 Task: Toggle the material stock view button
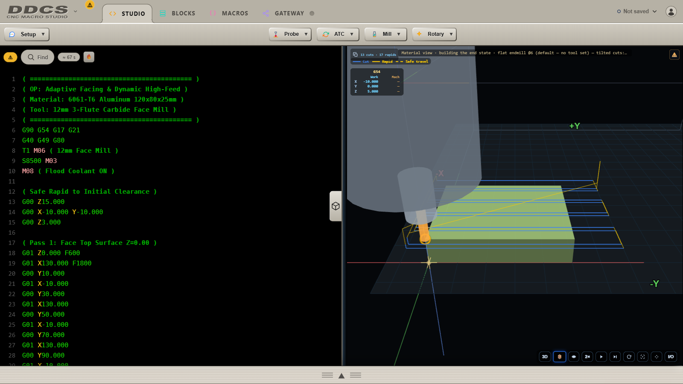click(560, 357)
